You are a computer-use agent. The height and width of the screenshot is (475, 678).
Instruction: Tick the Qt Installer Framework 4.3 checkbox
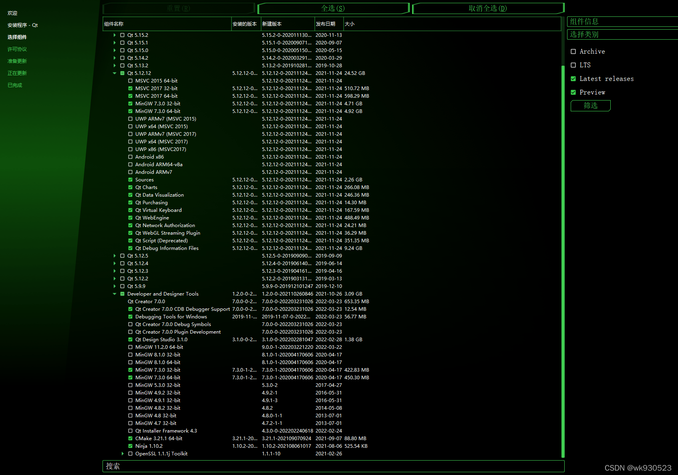(x=130, y=431)
